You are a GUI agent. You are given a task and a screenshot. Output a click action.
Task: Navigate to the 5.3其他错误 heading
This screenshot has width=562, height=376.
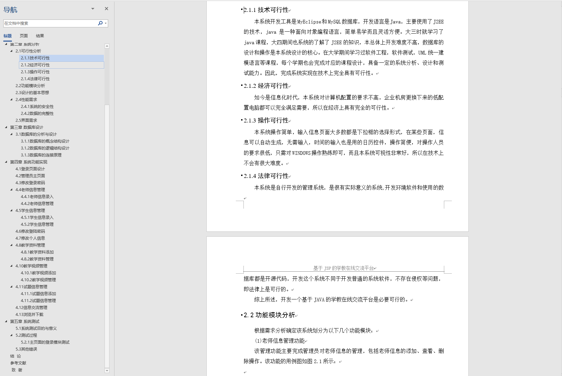(x=26, y=349)
